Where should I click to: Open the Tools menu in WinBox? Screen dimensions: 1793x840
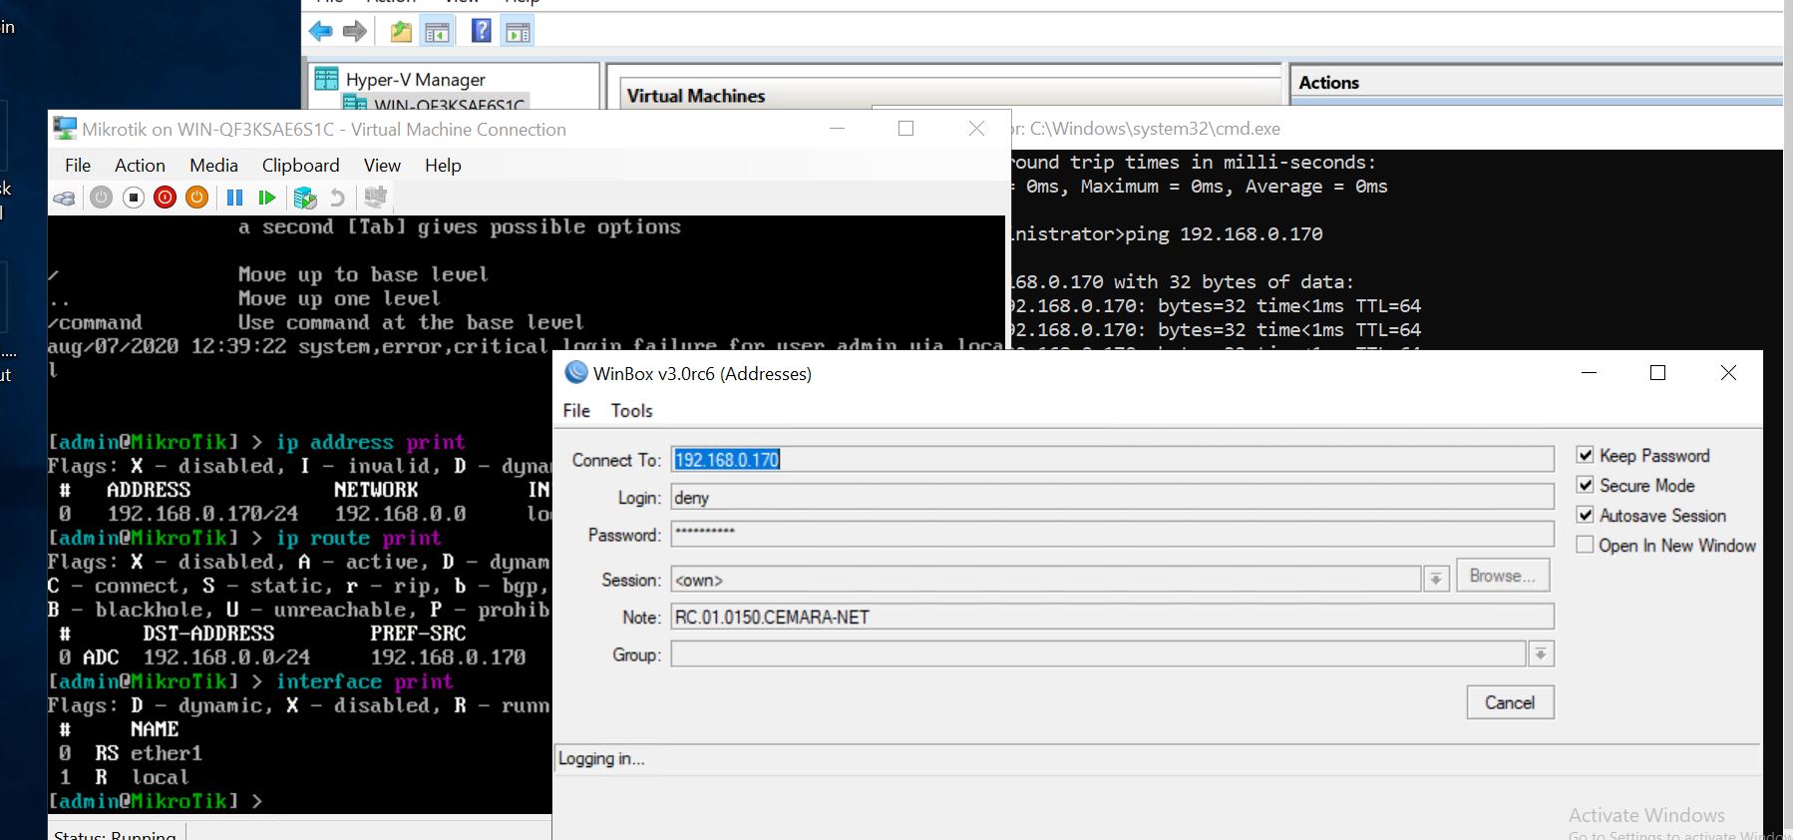pos(631,411)
